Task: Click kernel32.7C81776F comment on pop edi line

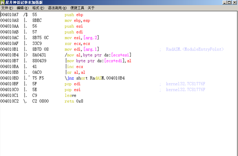Action: [x=186, y=84]
